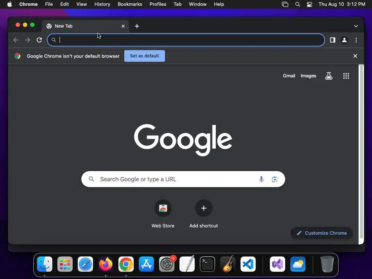The image size is (372, 279).
Task: Reload the current page
Action: pos(39,40)
